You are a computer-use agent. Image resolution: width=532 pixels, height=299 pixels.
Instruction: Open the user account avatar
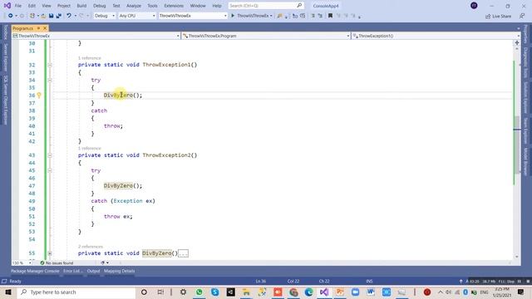(x=474, y=6)
